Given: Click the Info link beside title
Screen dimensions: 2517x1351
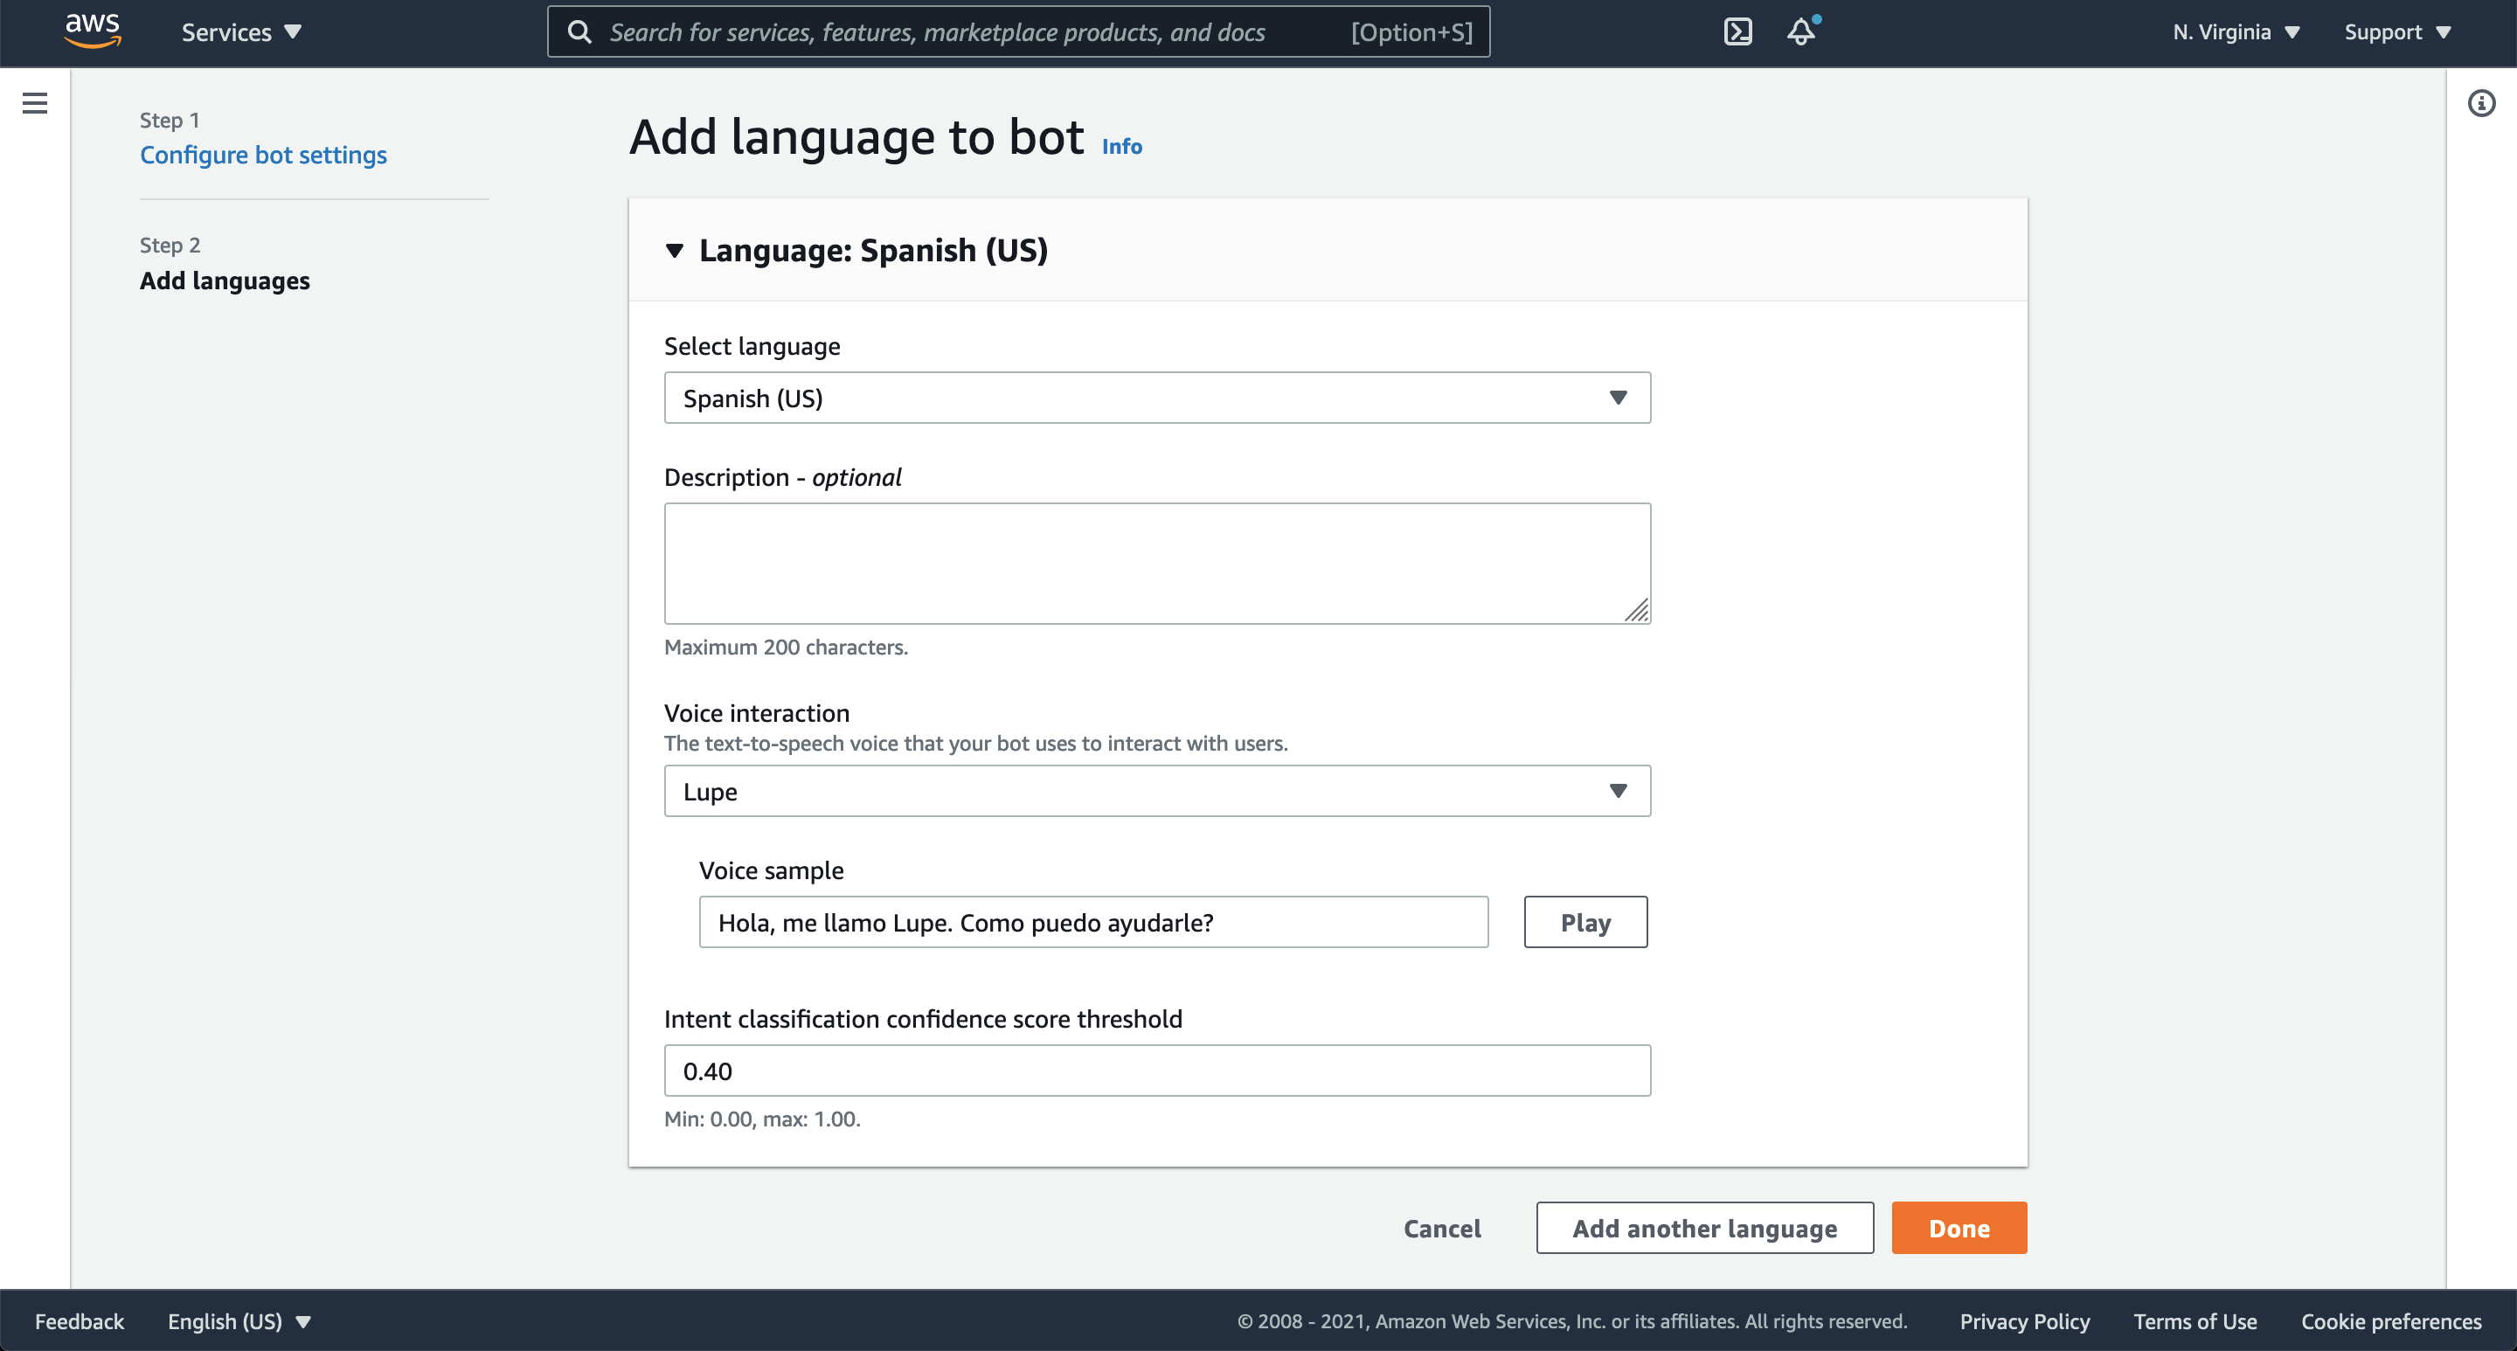Looking at the screenshot, I should (x=1121, y=147).
